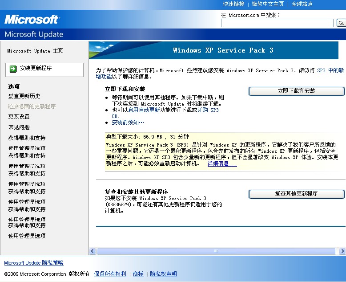This screenshot has height=282, width=346.
Task: Open Microsoft Update 隐私策略 footer link
Action: (34, 263)
